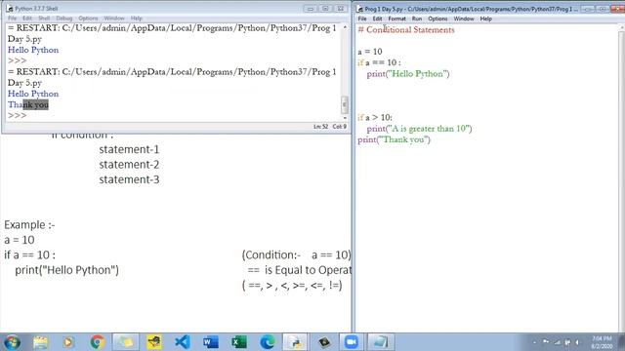The image size is (625, 351).
Task: Open Microsoft Excel from taskbar
Action: pos(238,342)
